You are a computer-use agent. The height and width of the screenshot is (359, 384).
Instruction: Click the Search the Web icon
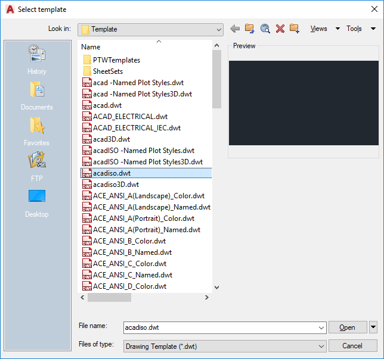265,29
